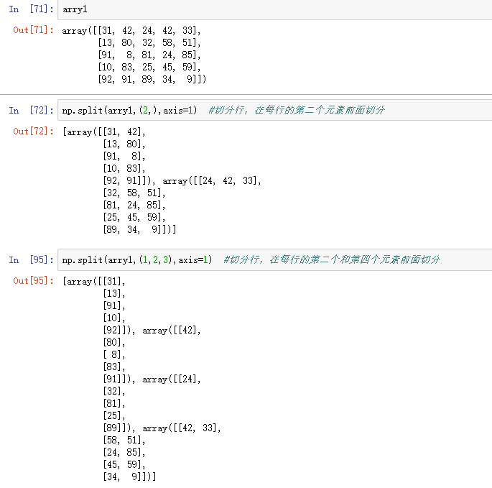
Task: Click output row '[91],' in Out[95]
Action: [x=114, y=306]
